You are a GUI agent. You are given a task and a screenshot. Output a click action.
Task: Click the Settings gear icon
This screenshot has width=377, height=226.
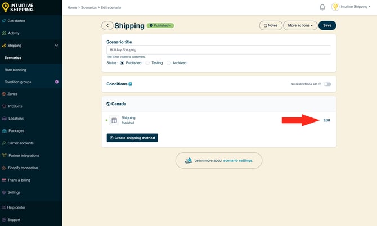click(3, 192)
